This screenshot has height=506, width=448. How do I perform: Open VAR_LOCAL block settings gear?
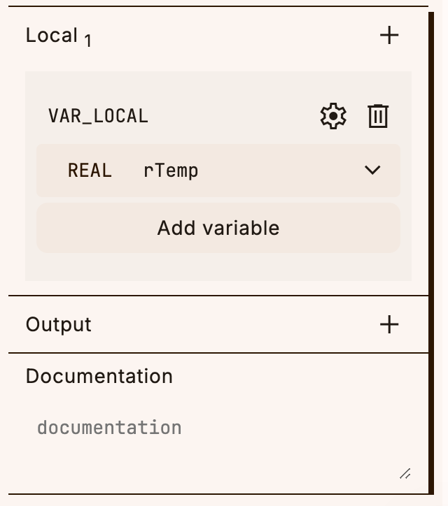(x=333, y=116)
